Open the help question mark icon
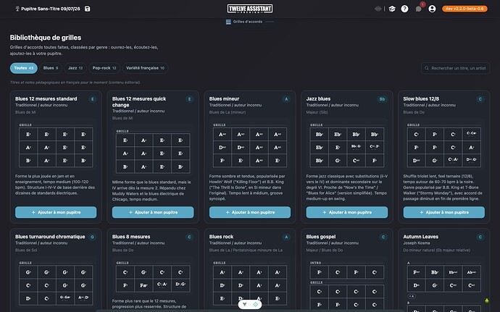The height and width of the screenshot is (312, 500). click(404, 9)
